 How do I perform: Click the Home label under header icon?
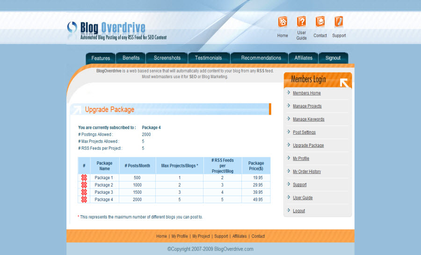point(283,36)
